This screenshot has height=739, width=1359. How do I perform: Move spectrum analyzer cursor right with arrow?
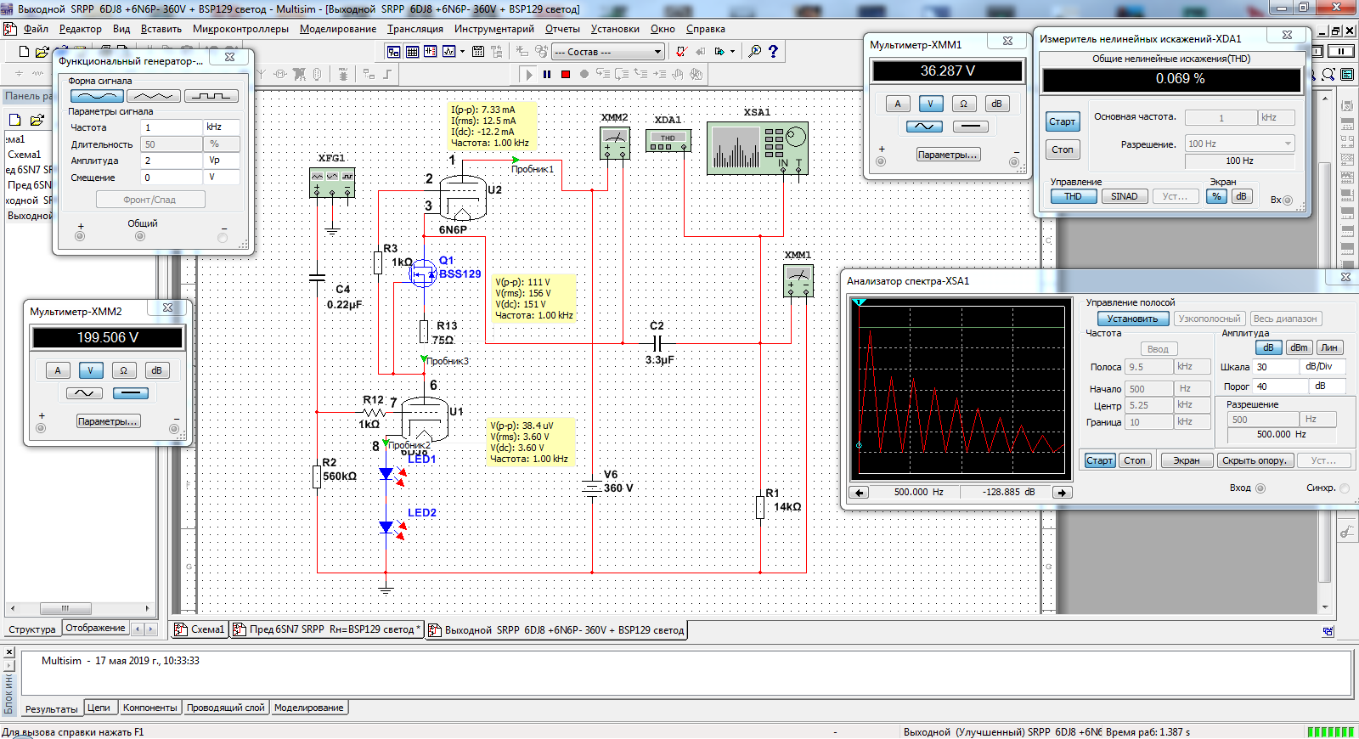[x=1062, y=493]
